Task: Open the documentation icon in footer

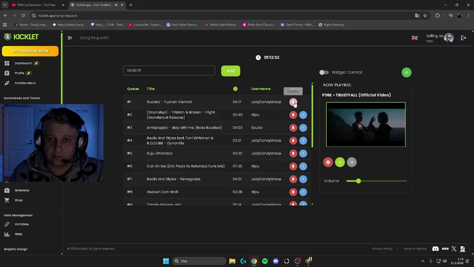Action: point(463,249)
